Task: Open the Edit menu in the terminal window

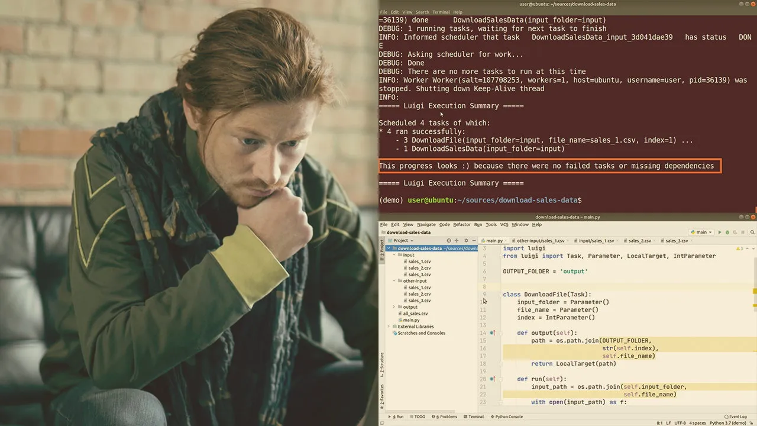Action: coord(395,12)
